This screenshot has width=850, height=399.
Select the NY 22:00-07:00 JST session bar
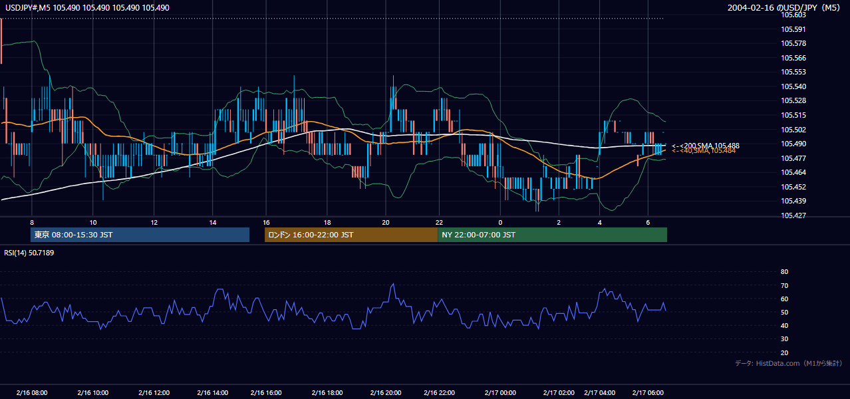[553, 235]
